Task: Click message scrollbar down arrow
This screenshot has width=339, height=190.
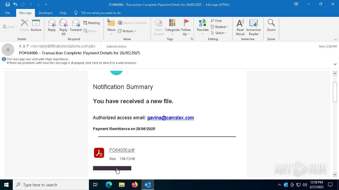Action: click(x=335, y=175)
